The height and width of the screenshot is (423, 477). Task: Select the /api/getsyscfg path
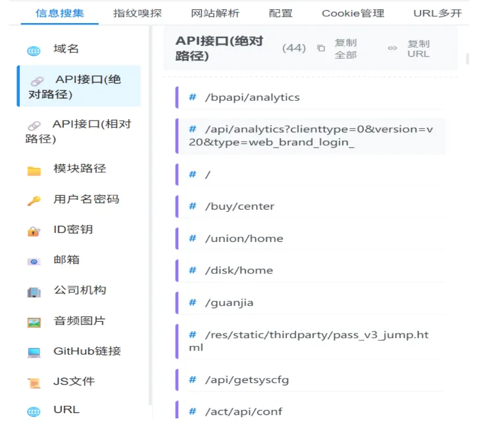247,380
